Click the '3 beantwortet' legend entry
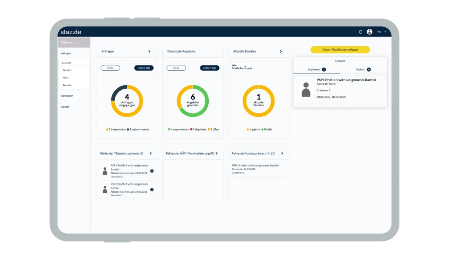Screen dimensions: 449x260 click(x=116, y=130)
